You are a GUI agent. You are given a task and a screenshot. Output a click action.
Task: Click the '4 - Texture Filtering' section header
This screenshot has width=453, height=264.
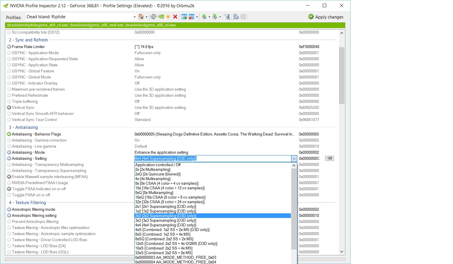[x=27, y=203]
